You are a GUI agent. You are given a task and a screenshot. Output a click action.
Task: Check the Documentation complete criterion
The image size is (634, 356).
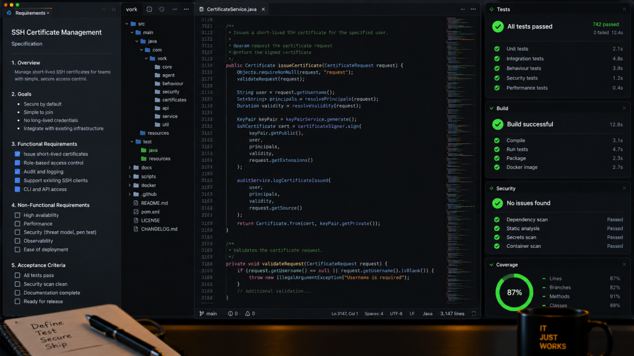pyautogui.click(x=17, y=292)
